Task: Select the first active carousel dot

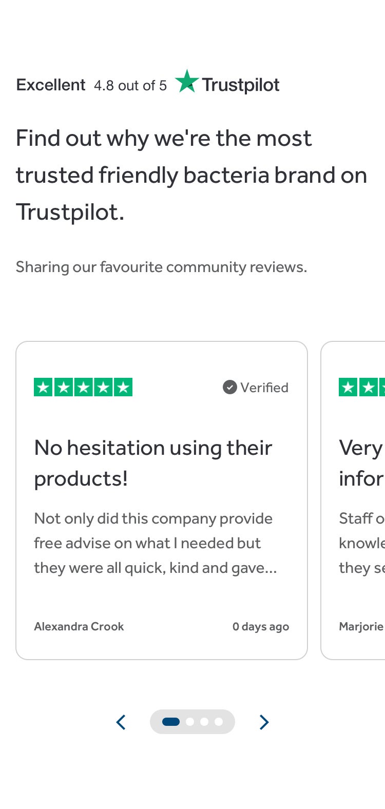Action: coord(171,722)
